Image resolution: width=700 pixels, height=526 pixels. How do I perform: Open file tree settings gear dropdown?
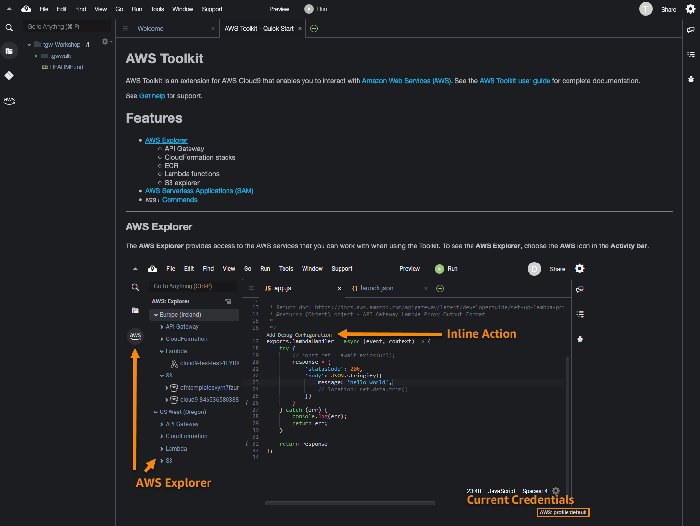(106, 42)
